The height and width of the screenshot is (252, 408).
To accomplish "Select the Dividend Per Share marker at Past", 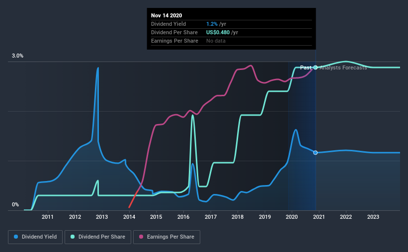I will point(316,67).
